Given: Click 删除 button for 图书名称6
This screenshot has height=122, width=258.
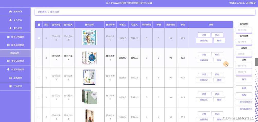Looking at the screenshot, I should 219,80.
